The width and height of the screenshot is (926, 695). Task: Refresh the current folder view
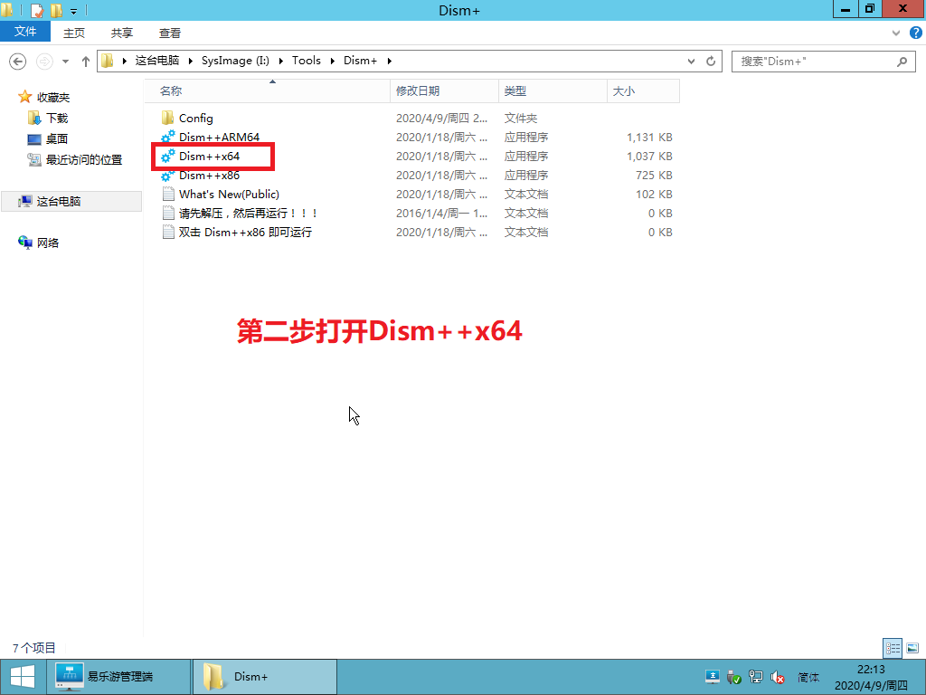711,61
